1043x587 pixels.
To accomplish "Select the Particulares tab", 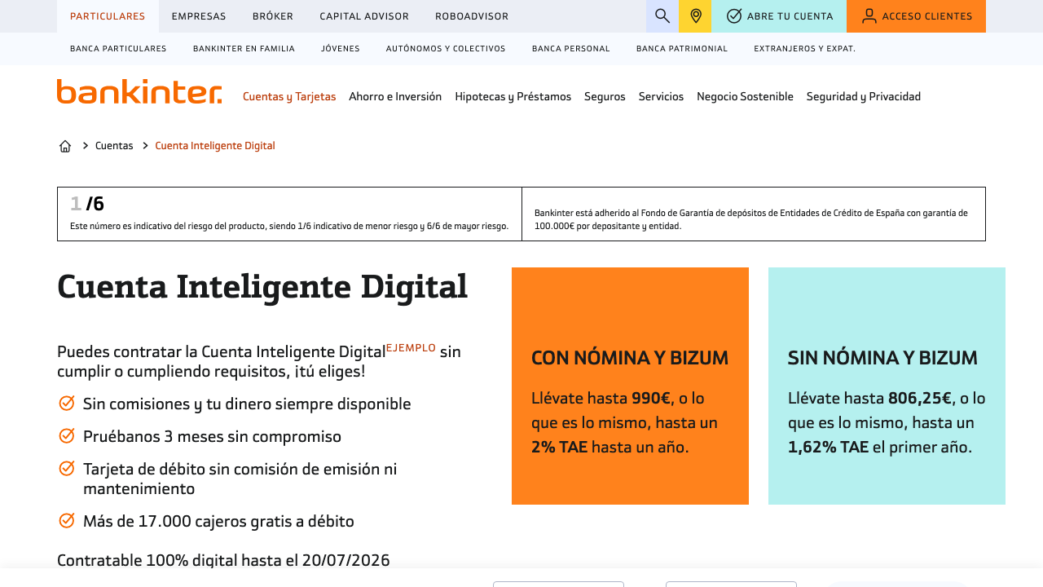I will (108, 16).
